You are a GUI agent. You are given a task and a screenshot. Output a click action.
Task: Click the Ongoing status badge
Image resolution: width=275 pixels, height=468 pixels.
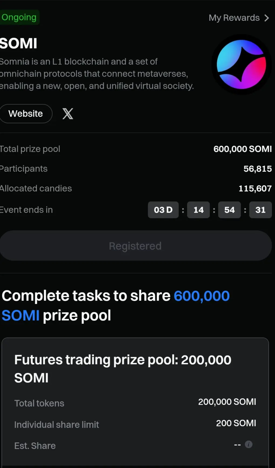point(19,17)
